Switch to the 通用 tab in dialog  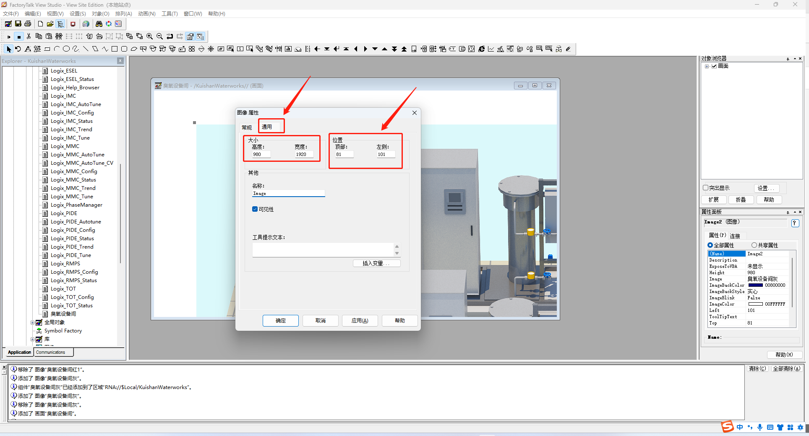[x=267, y=127]
